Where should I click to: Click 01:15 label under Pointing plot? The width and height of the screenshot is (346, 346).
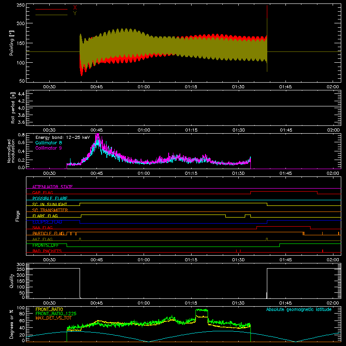191,87
